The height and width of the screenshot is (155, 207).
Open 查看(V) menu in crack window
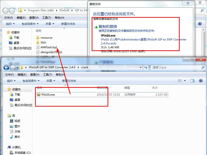35,75
